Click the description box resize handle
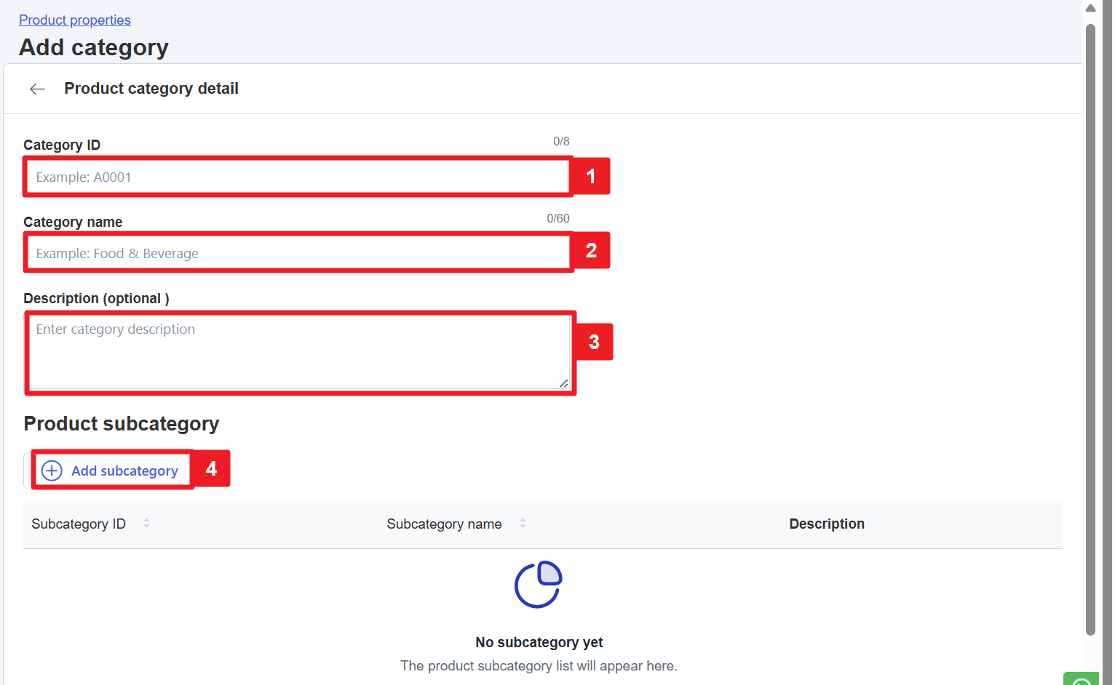This screenshot has height=685, width=1115. click(563, 383)
